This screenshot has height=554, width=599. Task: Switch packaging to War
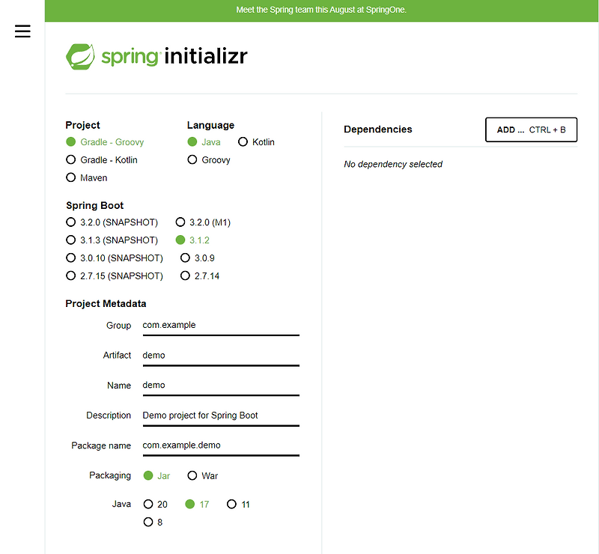coord(192,475)
